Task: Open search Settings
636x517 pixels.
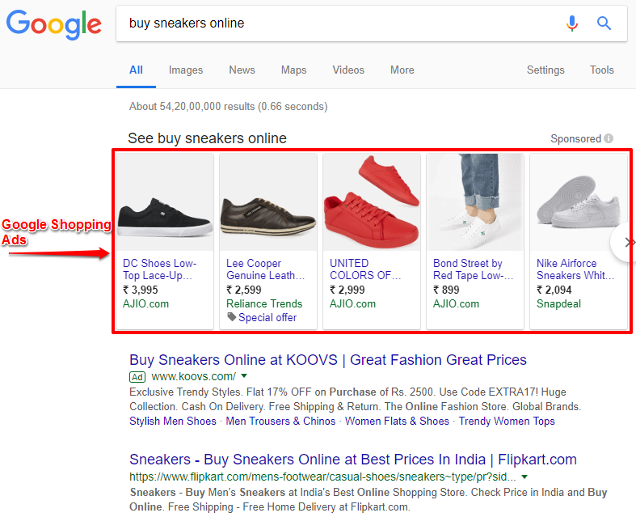Action: pos(545,70)
